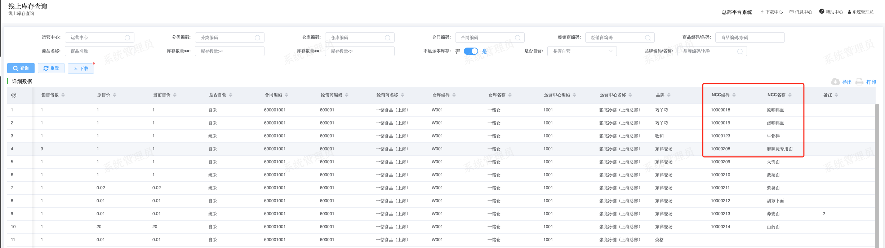Click the 打印 printer icon
The height and width of the screenshot is (248, 885).
(859, 82)
